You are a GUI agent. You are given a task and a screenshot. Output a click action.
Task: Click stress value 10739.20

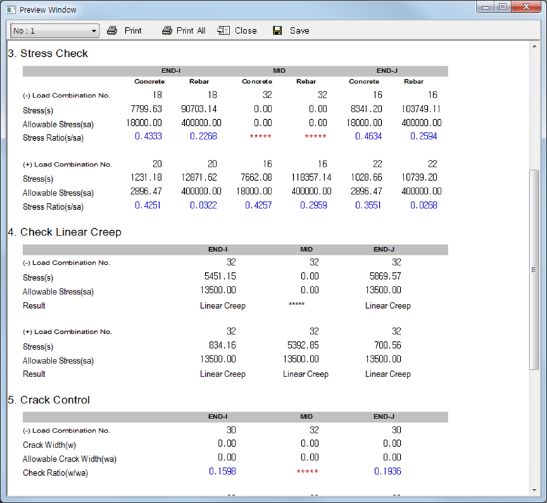coord(419,177)
